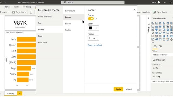This screenshot has height=97, width=173.
Task: Select the scatter chart visual
Action: (x=160, y=30)
